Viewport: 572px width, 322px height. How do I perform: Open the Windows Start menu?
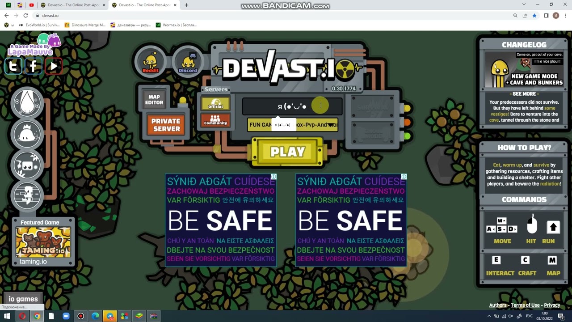coord(7,316)
